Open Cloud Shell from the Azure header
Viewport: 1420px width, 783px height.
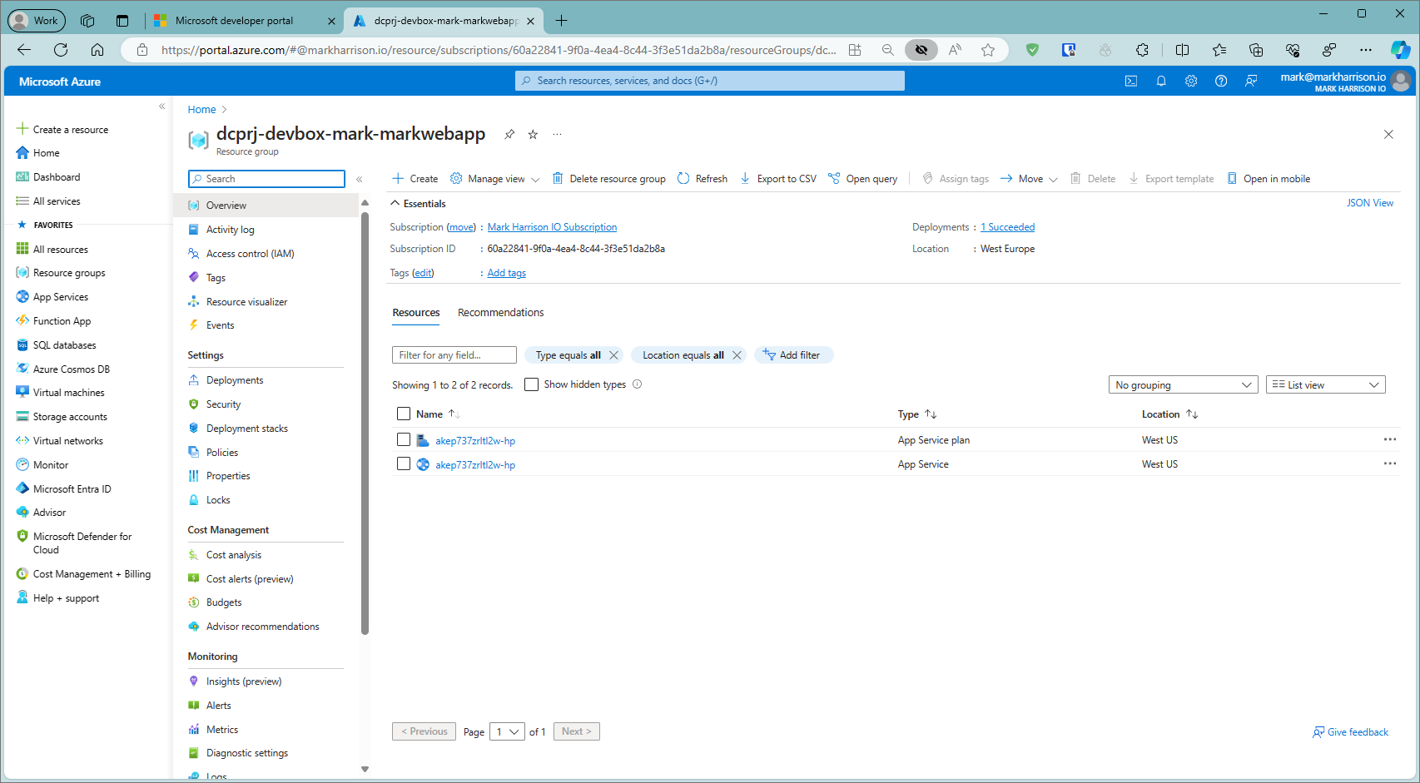pos(1131,81)
